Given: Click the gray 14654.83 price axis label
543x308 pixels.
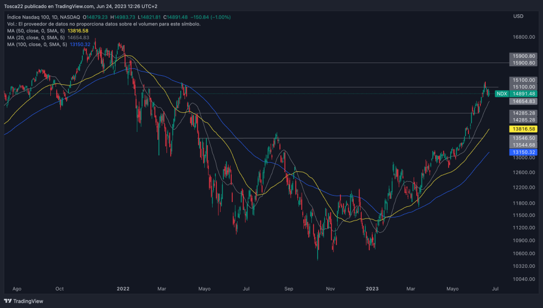Looking at the screenshot, I should pyautogui.click(x=524, y=101).
